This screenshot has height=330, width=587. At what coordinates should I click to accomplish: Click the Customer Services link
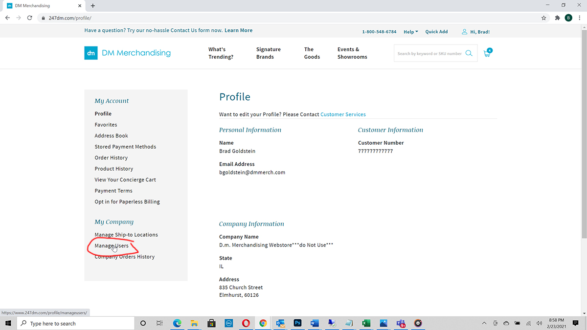(x=343, y=114)
